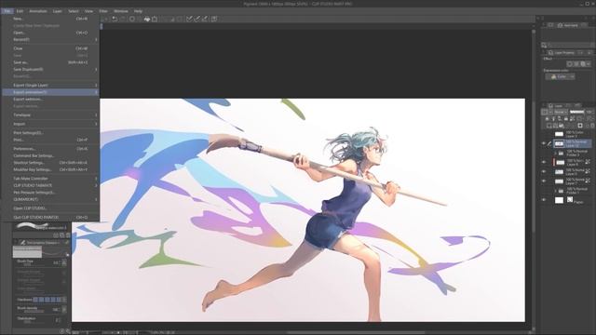Click the lock layer icon in the Layer panel

[565, 119]
